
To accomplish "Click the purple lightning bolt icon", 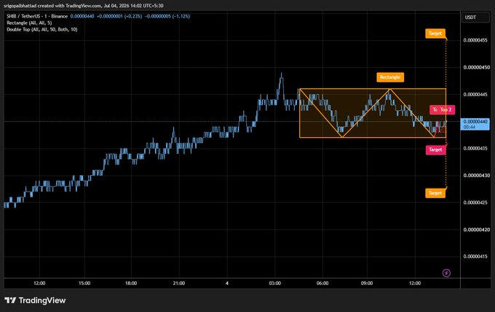I will pos(446,273).
